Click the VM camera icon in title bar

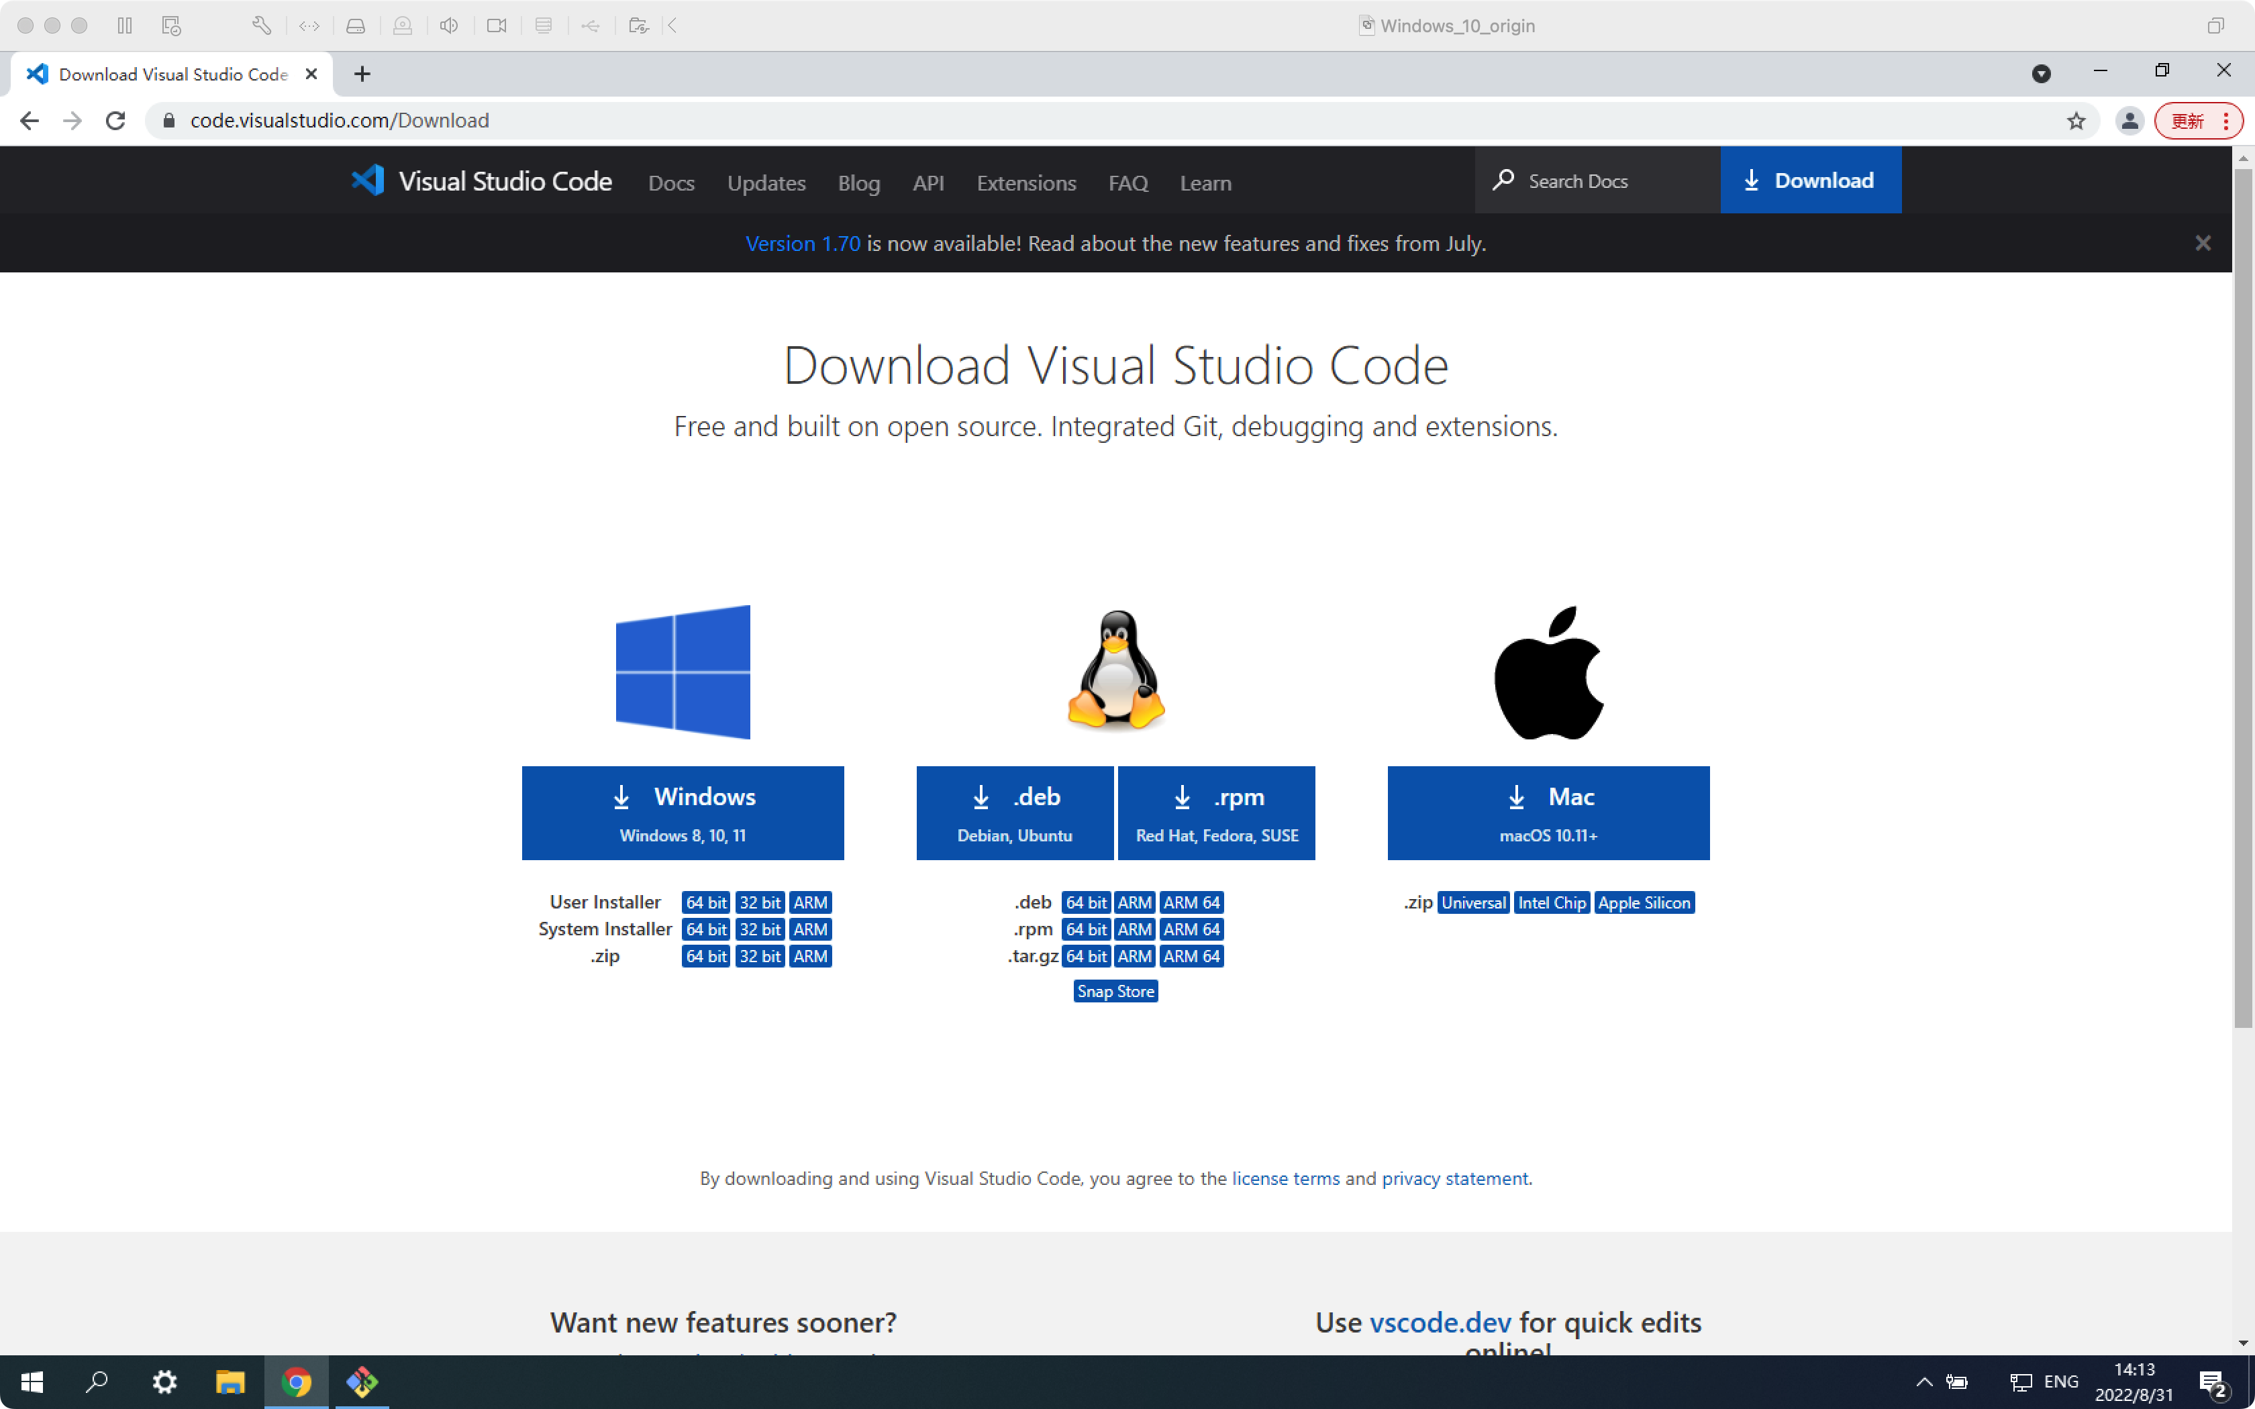(x=497, y=25)
